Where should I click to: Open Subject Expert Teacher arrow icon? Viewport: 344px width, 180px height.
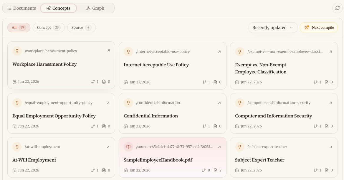(x=331, y=147)
